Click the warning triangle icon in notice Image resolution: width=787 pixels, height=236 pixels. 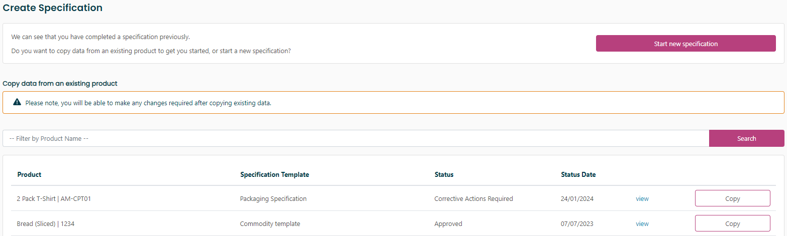17,103
